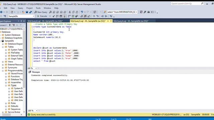
Task: Click the New Query button
Action: (41, 12)
